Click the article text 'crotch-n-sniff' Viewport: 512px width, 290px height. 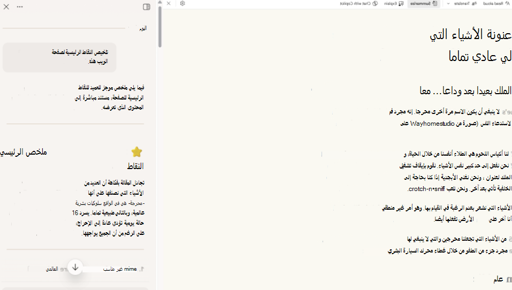pos(426,189)
